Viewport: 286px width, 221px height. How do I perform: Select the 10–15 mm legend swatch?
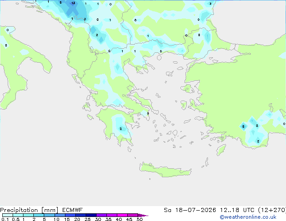[x=60, y=215]
